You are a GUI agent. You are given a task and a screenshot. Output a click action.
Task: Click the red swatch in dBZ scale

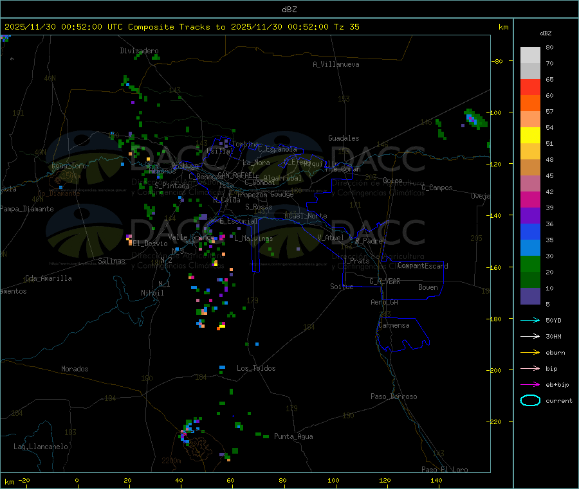[x=530, y=87]
